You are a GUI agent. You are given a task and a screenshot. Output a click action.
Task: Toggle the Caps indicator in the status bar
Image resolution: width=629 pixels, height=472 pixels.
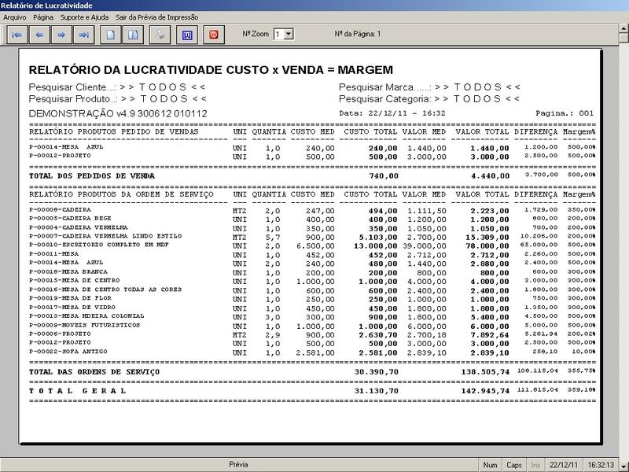pyautogui.click(x=515, y=465)
